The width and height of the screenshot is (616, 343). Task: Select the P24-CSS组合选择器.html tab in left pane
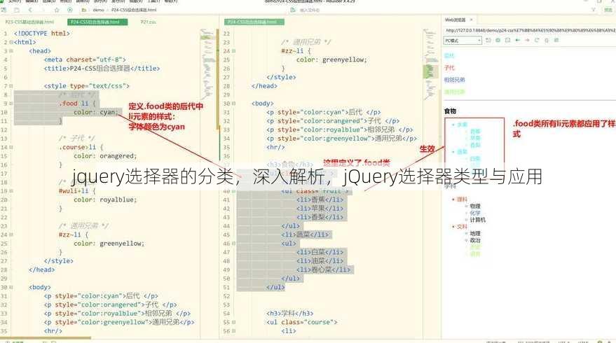coord(97,22)
